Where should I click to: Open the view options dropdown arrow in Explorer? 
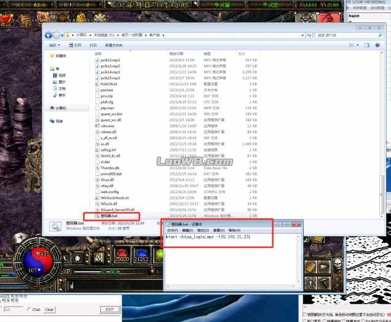[x=358, y=45]
